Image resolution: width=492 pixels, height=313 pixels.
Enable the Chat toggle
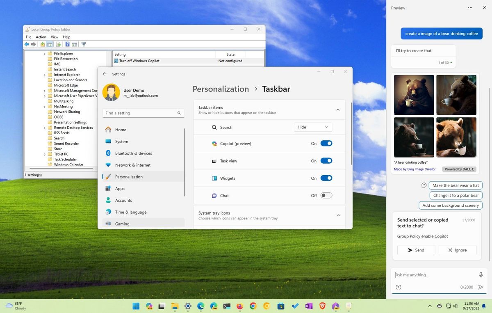(326, 195)
